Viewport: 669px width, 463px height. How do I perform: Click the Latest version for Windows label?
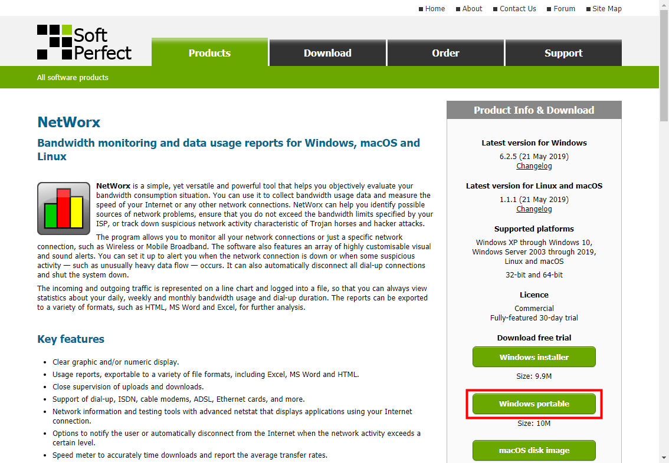point(534,143)
